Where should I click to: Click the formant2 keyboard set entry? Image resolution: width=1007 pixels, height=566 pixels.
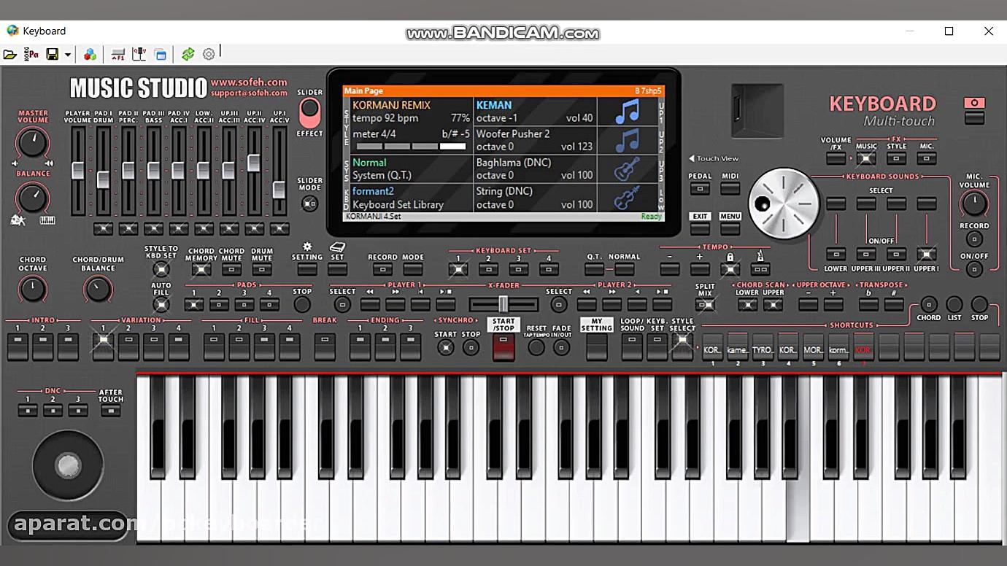click(373, 191)
